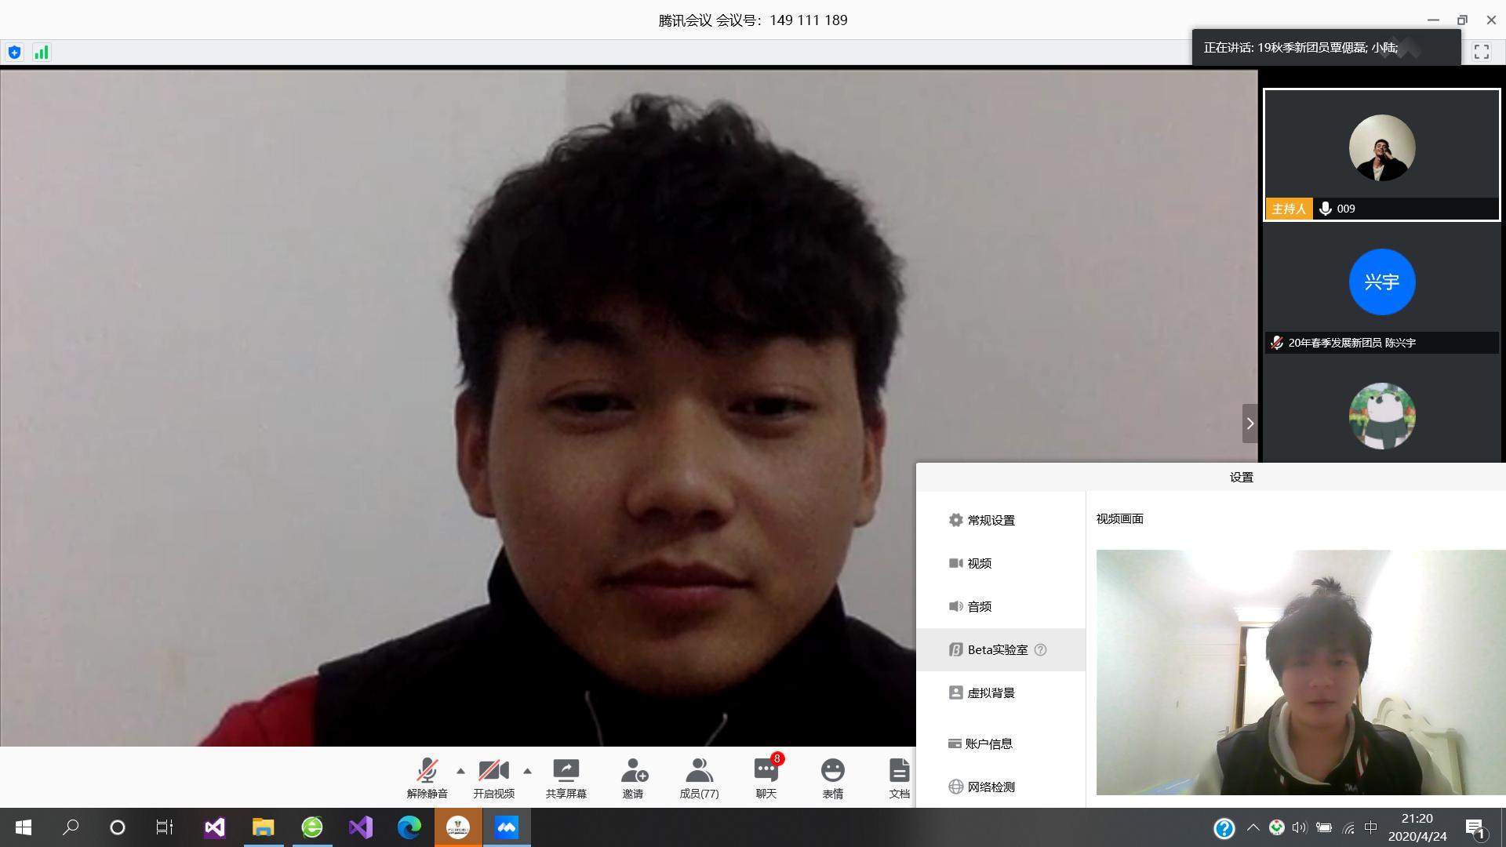Viewport: 1506px width, 847px height.
Task: Select the General Settings (常规设置) tab
Action: point(990,520)
